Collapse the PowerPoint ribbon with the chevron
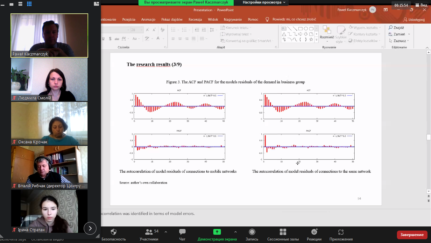This screenshot has height=243, width=431. [427, 47]
